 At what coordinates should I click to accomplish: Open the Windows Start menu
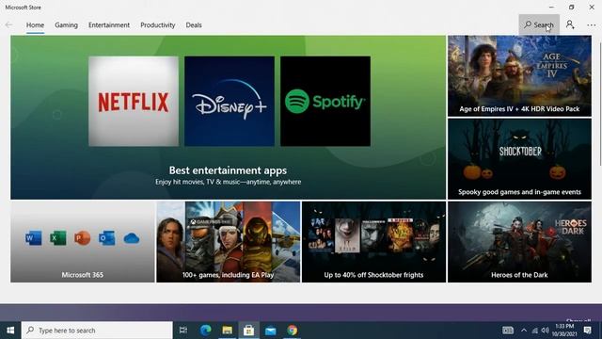tap(10, 331)
